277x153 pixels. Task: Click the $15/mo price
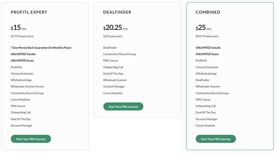click(19, 28)
